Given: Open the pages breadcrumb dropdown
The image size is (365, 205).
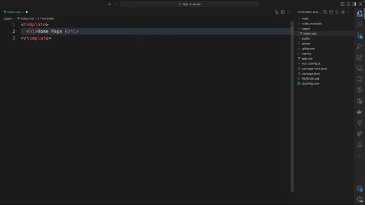Looking at the screenshot, I should coord(7,19).
